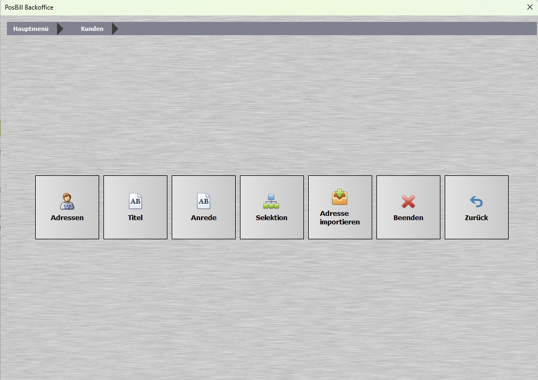
Task: Click the inbox arrow icon for Adresse importieren
Action: pos(340,197)
